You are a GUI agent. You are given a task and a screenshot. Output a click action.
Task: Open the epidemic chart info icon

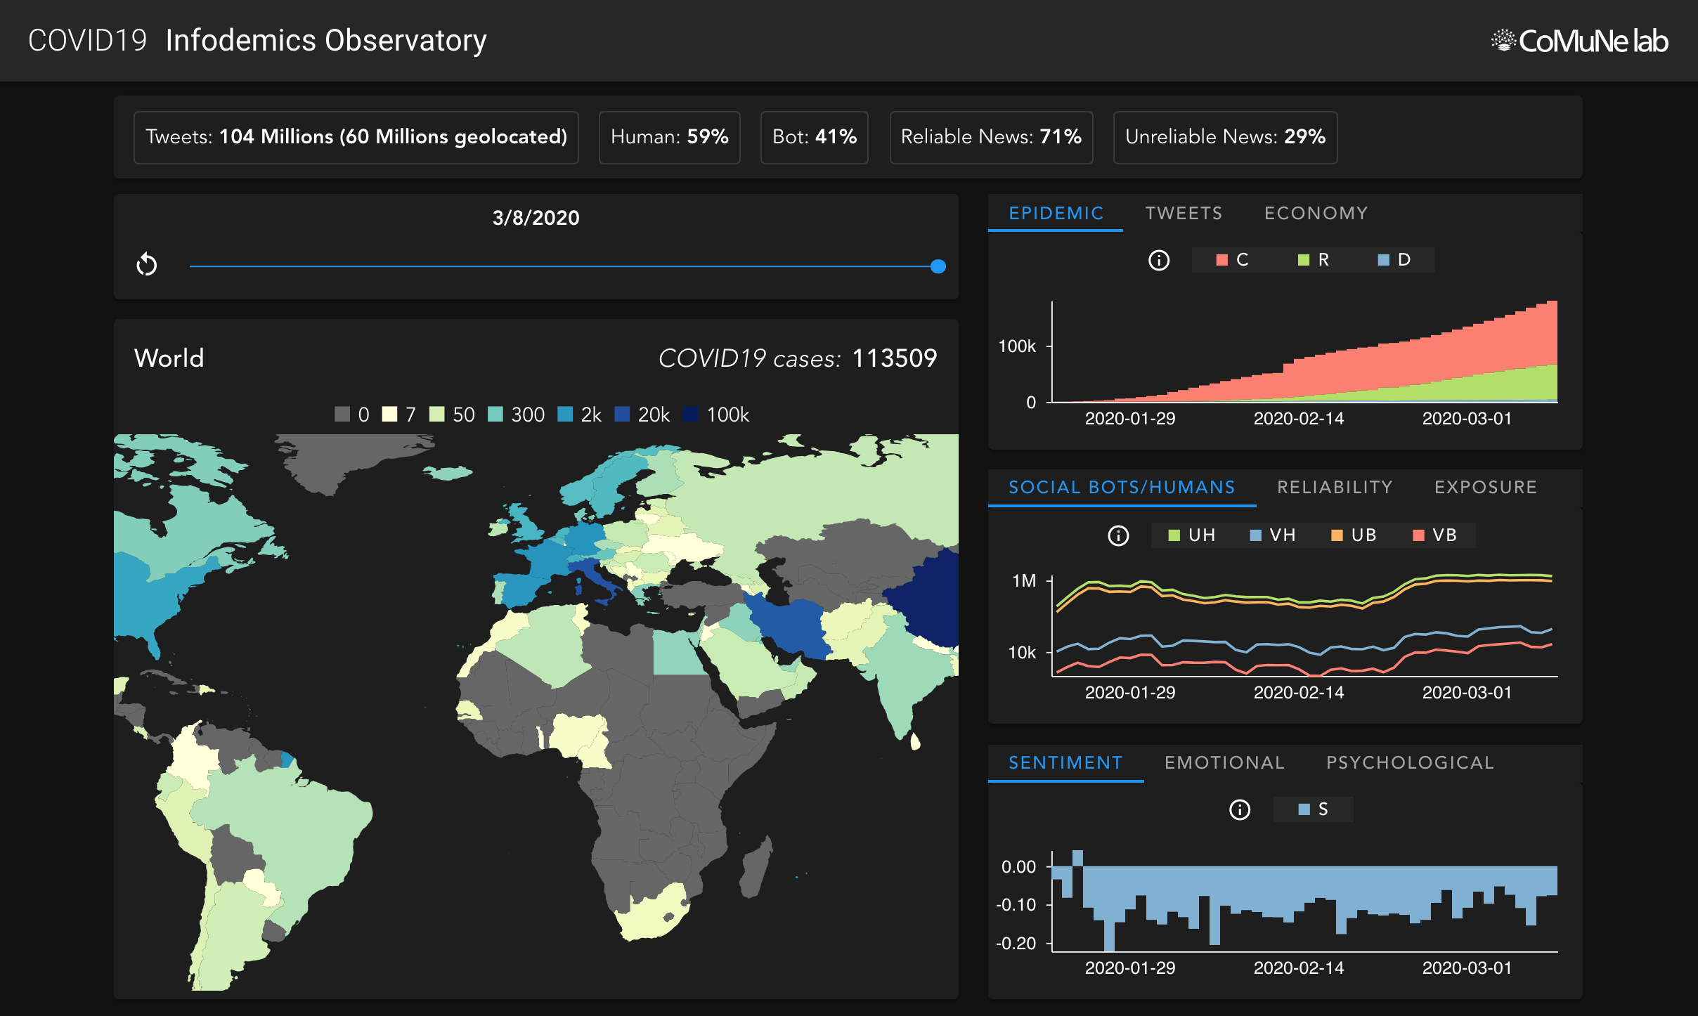pyautogui.click(x=1158, y=260)
